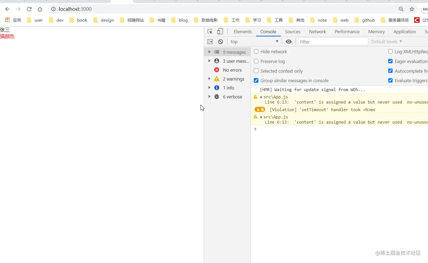
Task: Disable Group similar messages in console
Action: click(256, 80)
